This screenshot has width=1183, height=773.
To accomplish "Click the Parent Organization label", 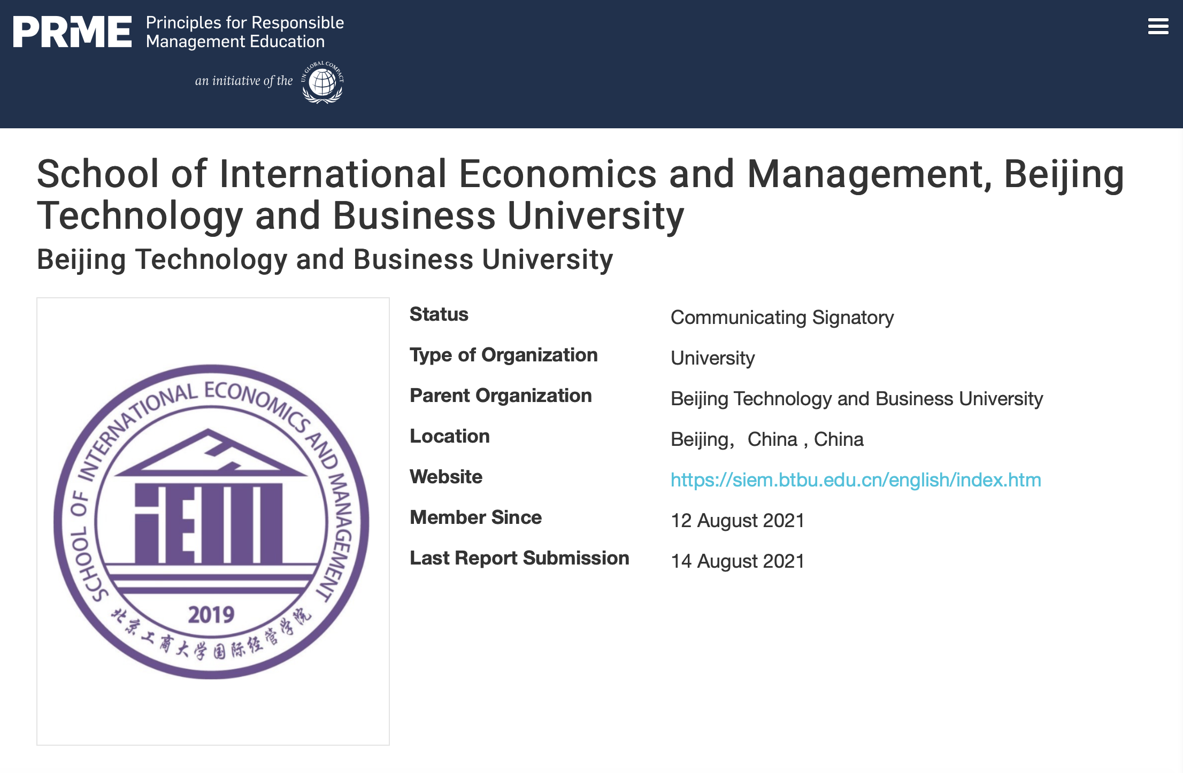I will pyautogui.click(x=501, y=396).
